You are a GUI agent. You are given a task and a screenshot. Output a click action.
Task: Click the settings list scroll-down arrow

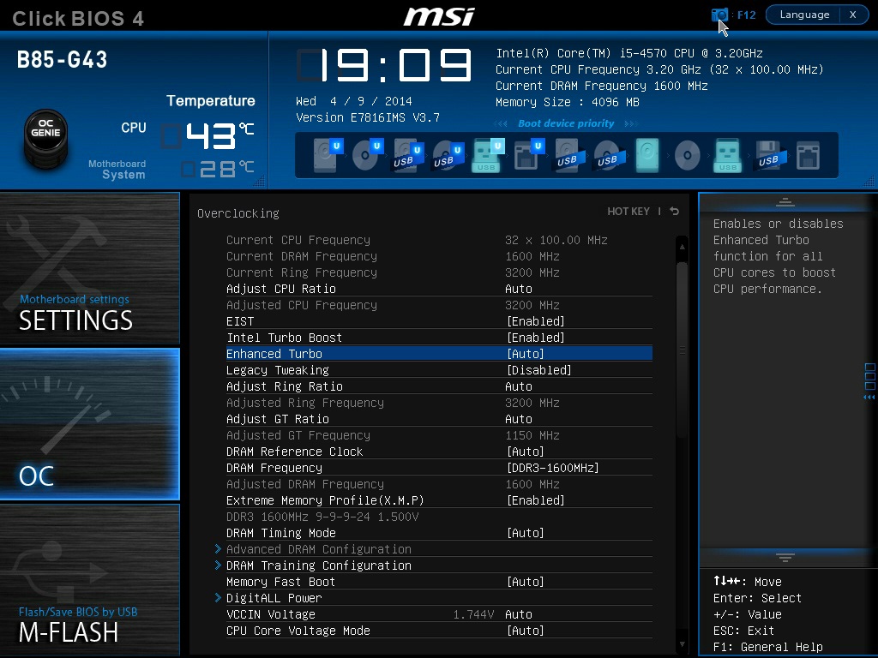point(682,644)
